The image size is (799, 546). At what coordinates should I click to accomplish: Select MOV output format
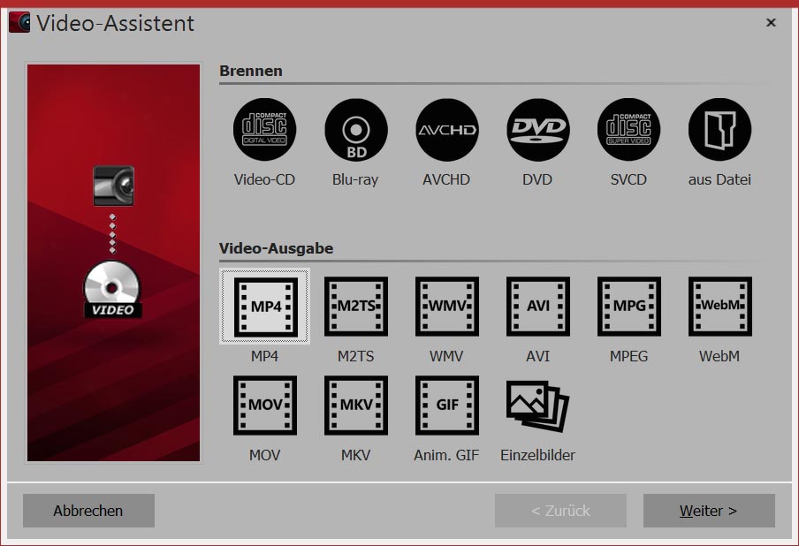(264, 406)
